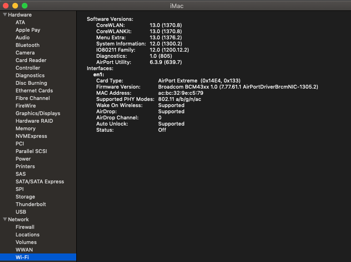Image resolution: width=351 pixels, height=262 pixels.
Task: Collapse the Network section disclosure triangle
Action: [5, 219]
